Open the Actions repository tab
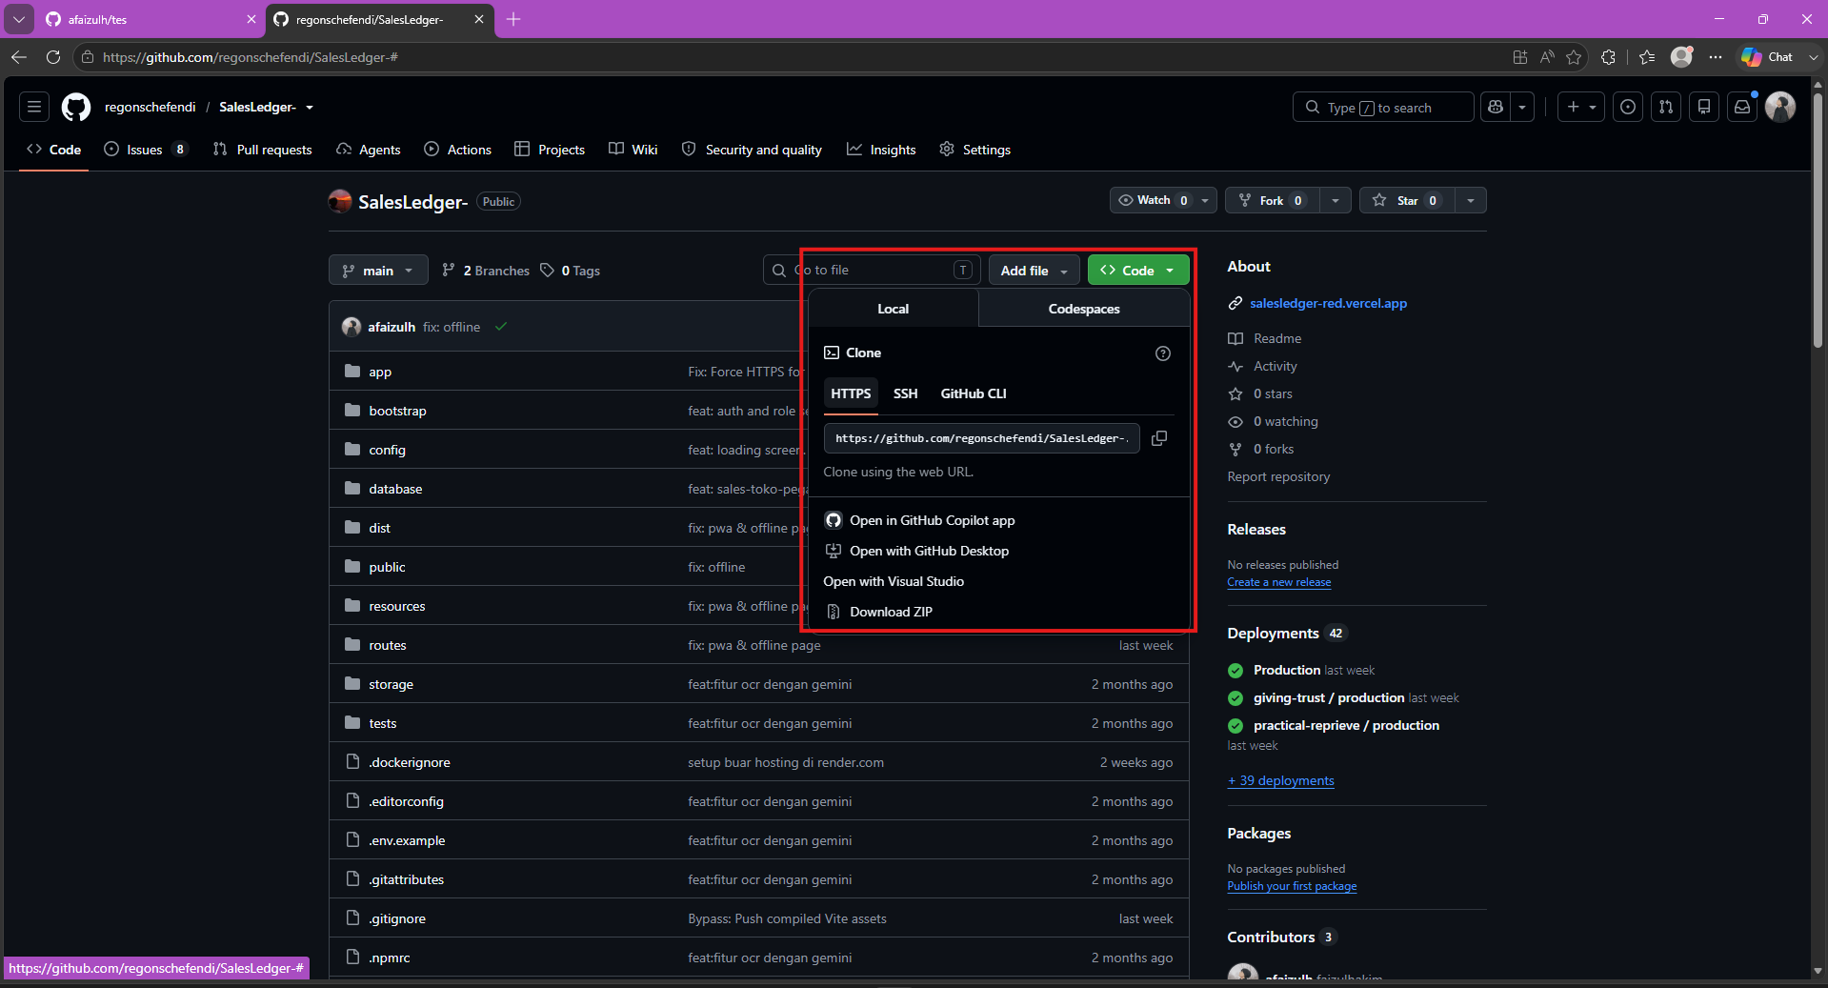Screen dimensions: 1828x988 [458, 150]
